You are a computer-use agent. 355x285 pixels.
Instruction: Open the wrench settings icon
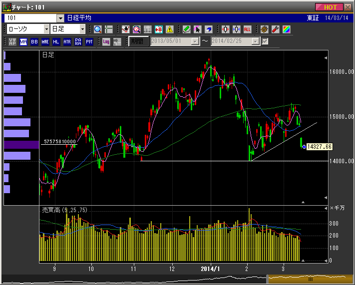(x=275, y=29)
